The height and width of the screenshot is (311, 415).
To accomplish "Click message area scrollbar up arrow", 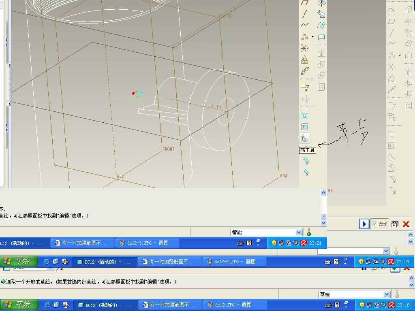I will click(x=323, y=192).
